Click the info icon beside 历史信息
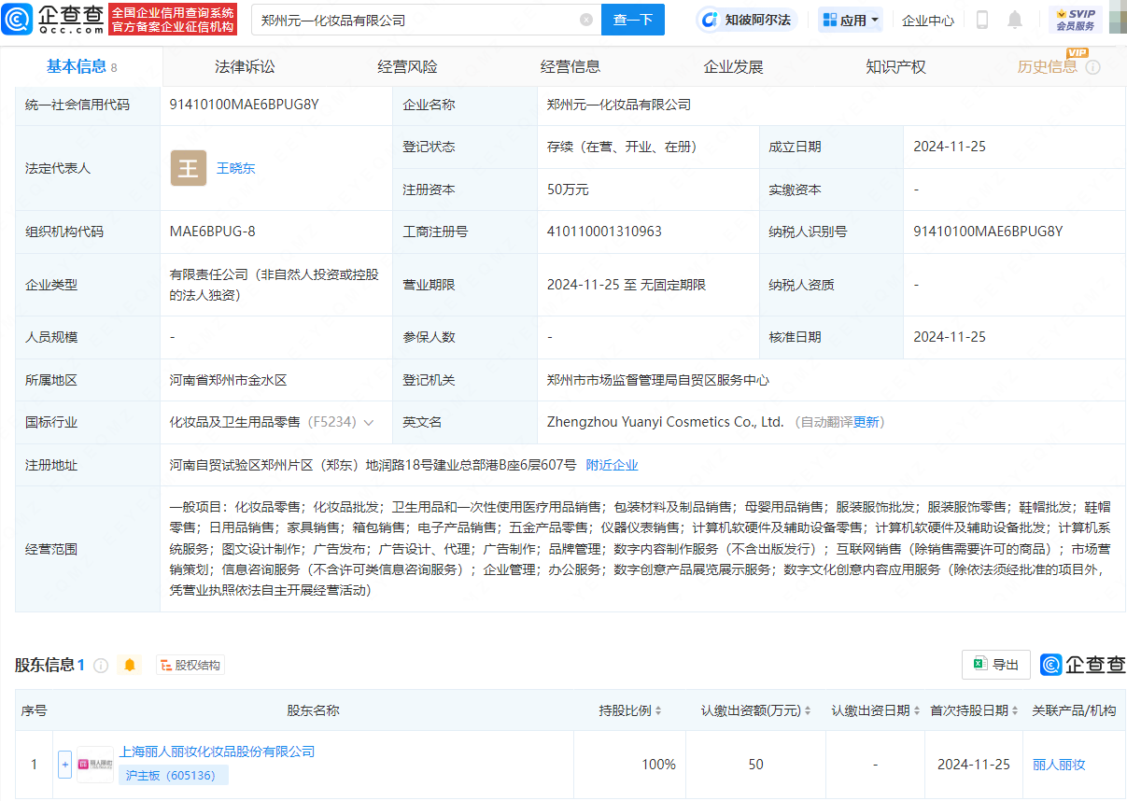1127x801 pixels. (x=1093, y=67)
